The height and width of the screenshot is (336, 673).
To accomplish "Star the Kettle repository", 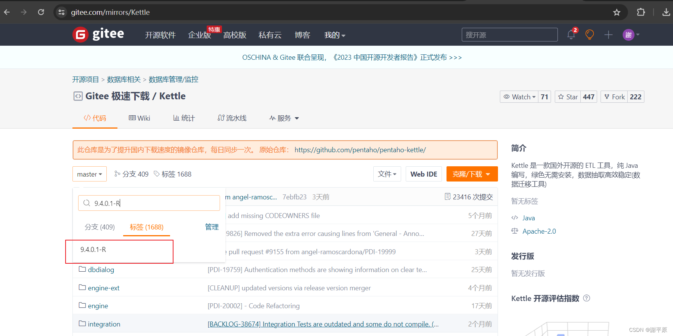I will [x=568, y=97].
